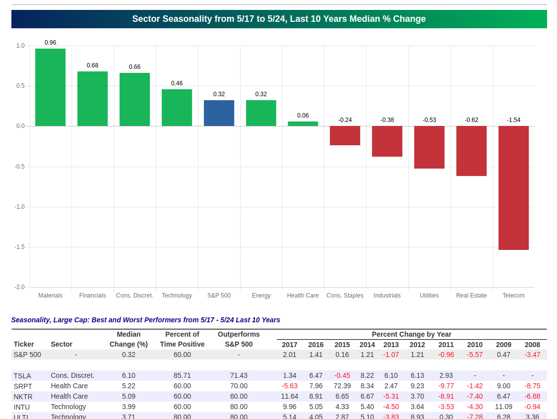
Task: Click the 0.06 value label above Health Care
Action: pos(303,116)
